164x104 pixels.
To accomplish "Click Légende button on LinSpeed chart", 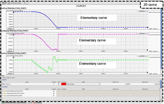I will 142,34.
